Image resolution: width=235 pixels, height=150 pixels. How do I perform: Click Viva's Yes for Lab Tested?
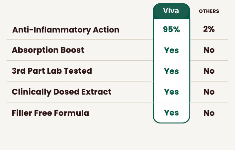coord(171,71)
